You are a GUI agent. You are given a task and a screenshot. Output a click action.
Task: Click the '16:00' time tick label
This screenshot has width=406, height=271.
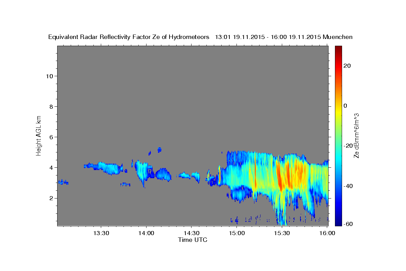[327, 233]
